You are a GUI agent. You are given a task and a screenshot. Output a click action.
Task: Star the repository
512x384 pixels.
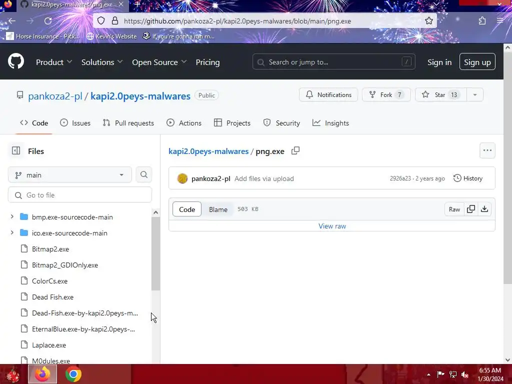click(441, 94)
